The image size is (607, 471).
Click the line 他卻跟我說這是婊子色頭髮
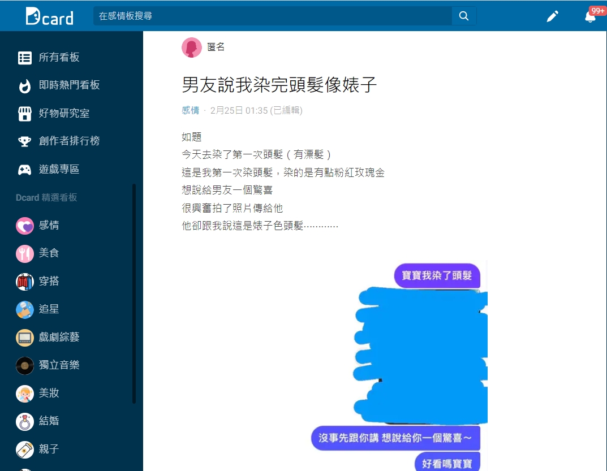260,226
